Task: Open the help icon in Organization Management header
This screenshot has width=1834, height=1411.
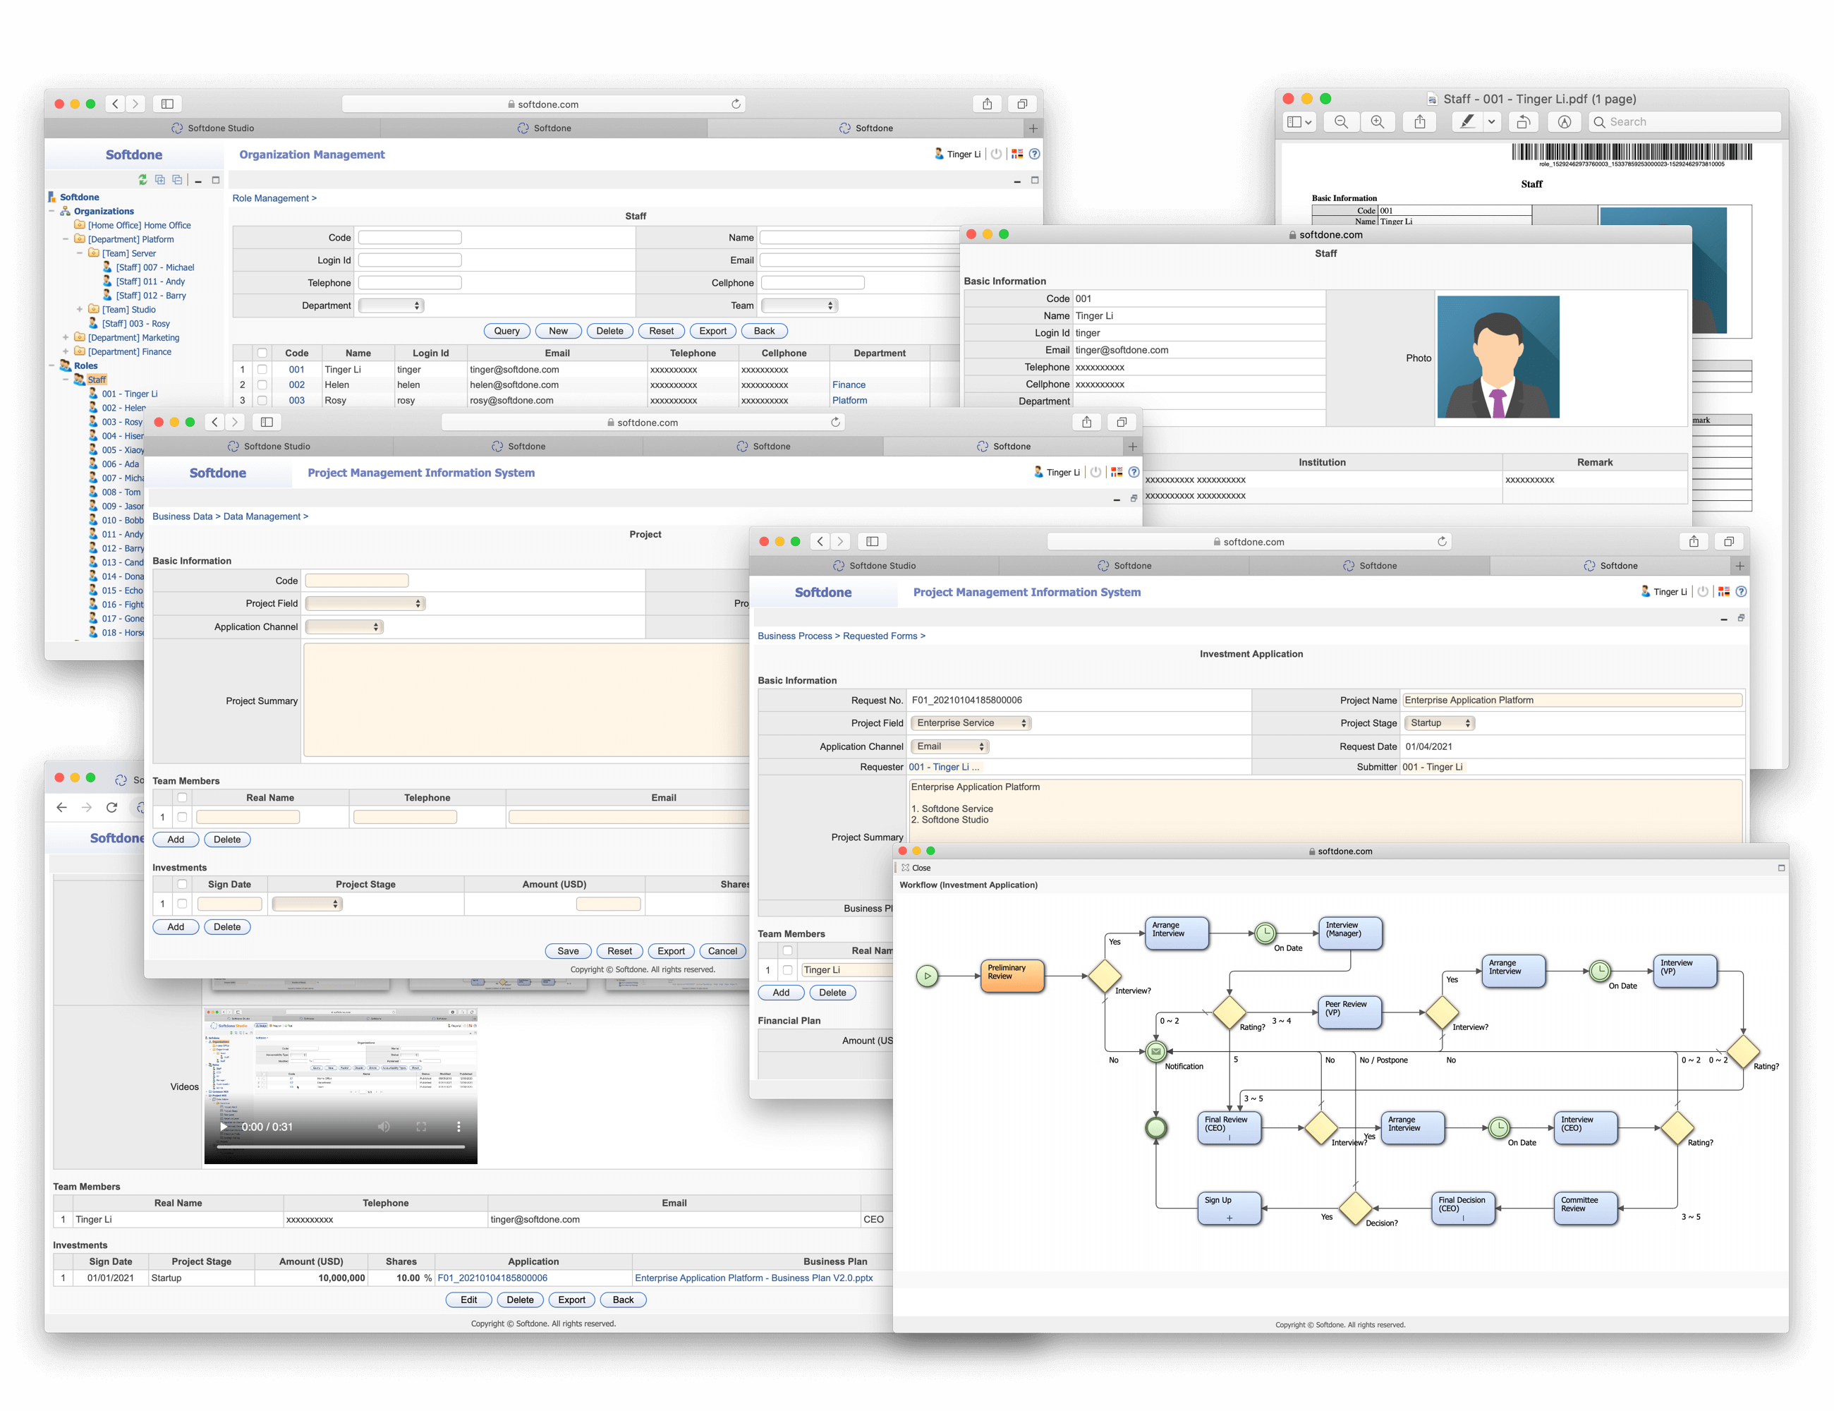Action: tap(1035, 154)
